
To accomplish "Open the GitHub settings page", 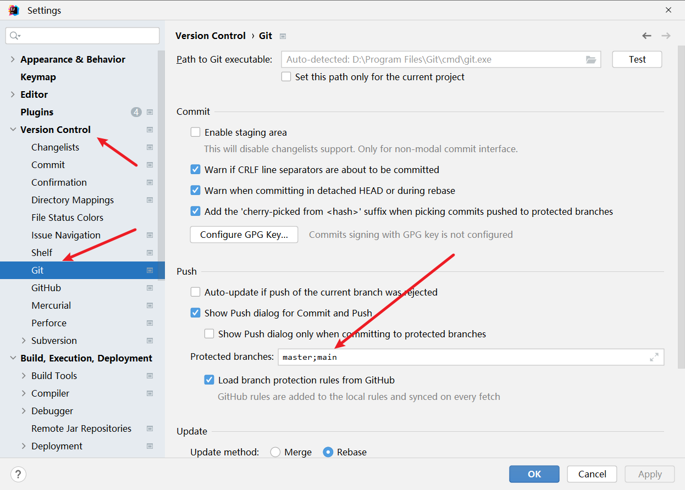I will 46,287.
